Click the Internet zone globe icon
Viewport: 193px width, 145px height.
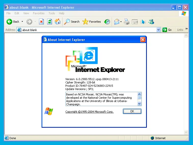(152, 138)
